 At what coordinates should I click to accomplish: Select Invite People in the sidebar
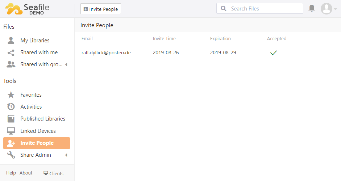[37, 143]
